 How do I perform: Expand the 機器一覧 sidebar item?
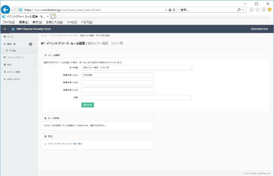(19, 44)
